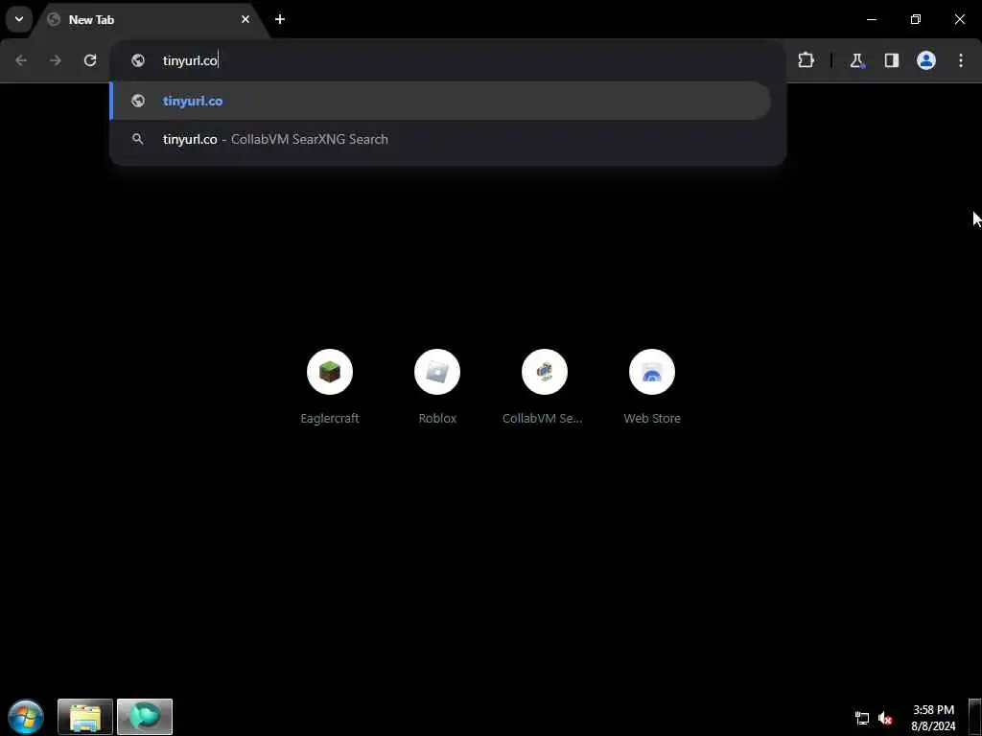Screen dimensions: 982x736
Task: Click the network tray icon
Action: (862, 718)
